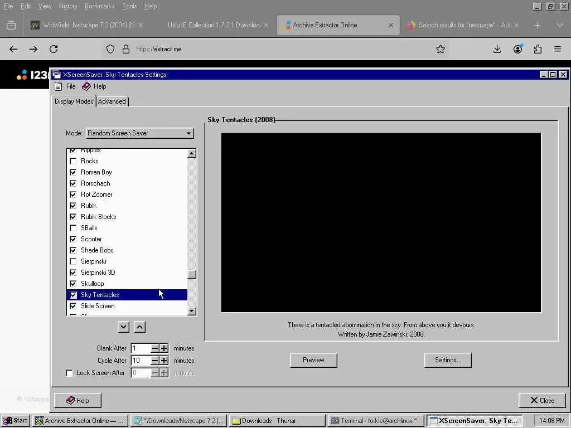Click the previous screensaver up-arrow button
The width and height of the screenshot is (571, 428).
140,327
